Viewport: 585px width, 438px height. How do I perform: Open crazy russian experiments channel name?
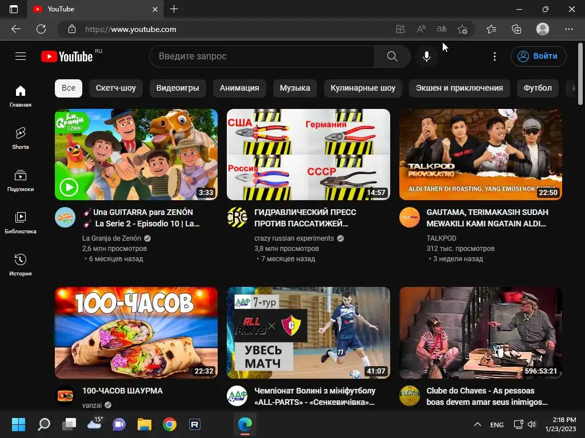click(x=294, y=238)
